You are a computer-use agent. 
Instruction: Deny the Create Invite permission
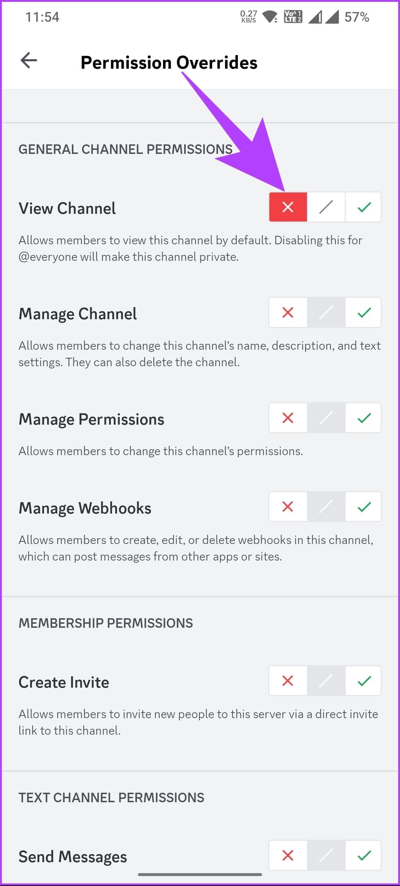(x=287, y=681)
